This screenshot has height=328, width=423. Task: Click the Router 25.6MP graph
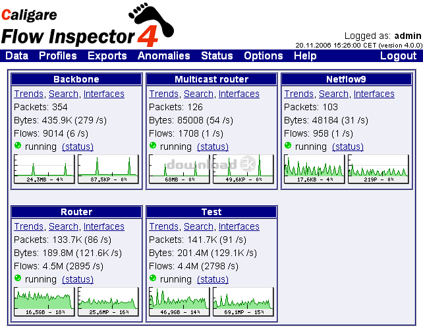pyautogui.click(x=108, y=302)
